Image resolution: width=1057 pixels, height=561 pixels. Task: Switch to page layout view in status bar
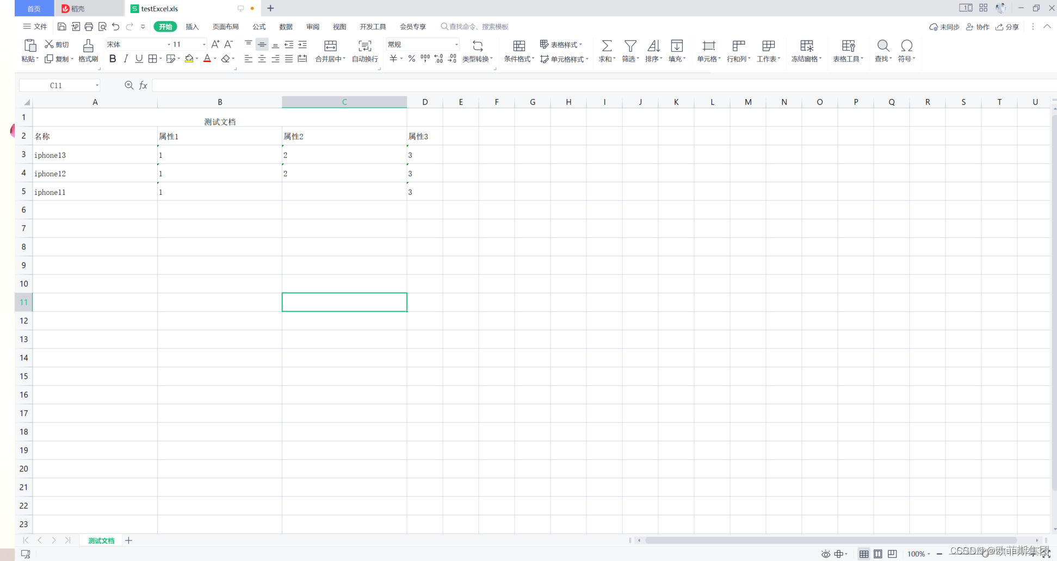(x=878, y=554)
